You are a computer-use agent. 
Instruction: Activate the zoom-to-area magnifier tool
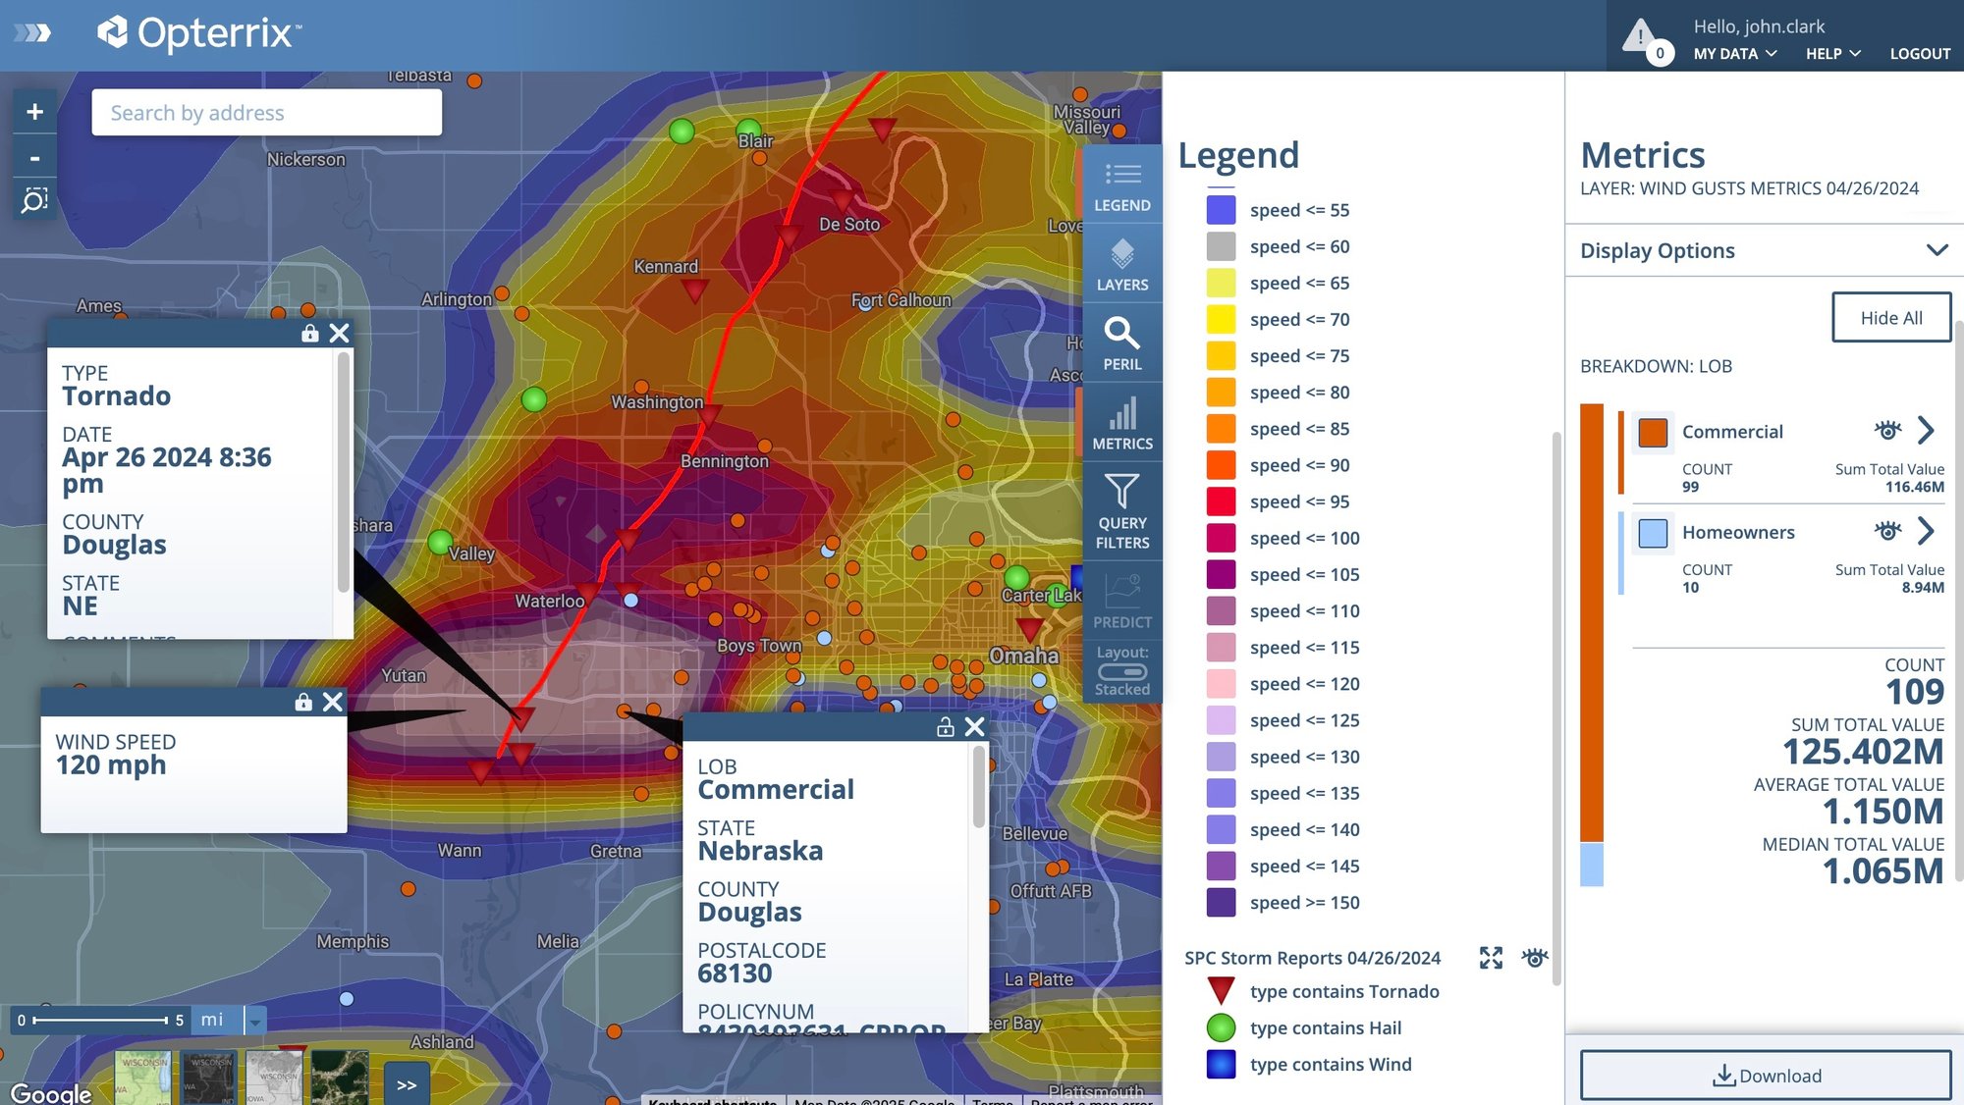pyautogui.click(x=34, y=198)
